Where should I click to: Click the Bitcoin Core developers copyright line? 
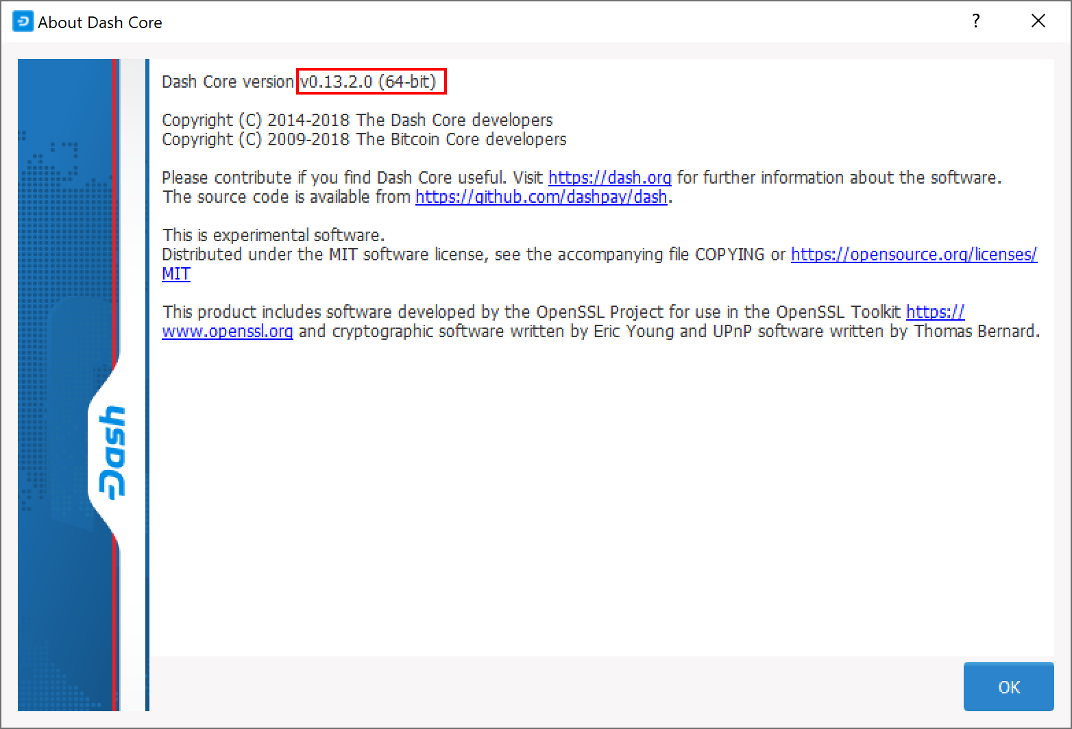364,139
